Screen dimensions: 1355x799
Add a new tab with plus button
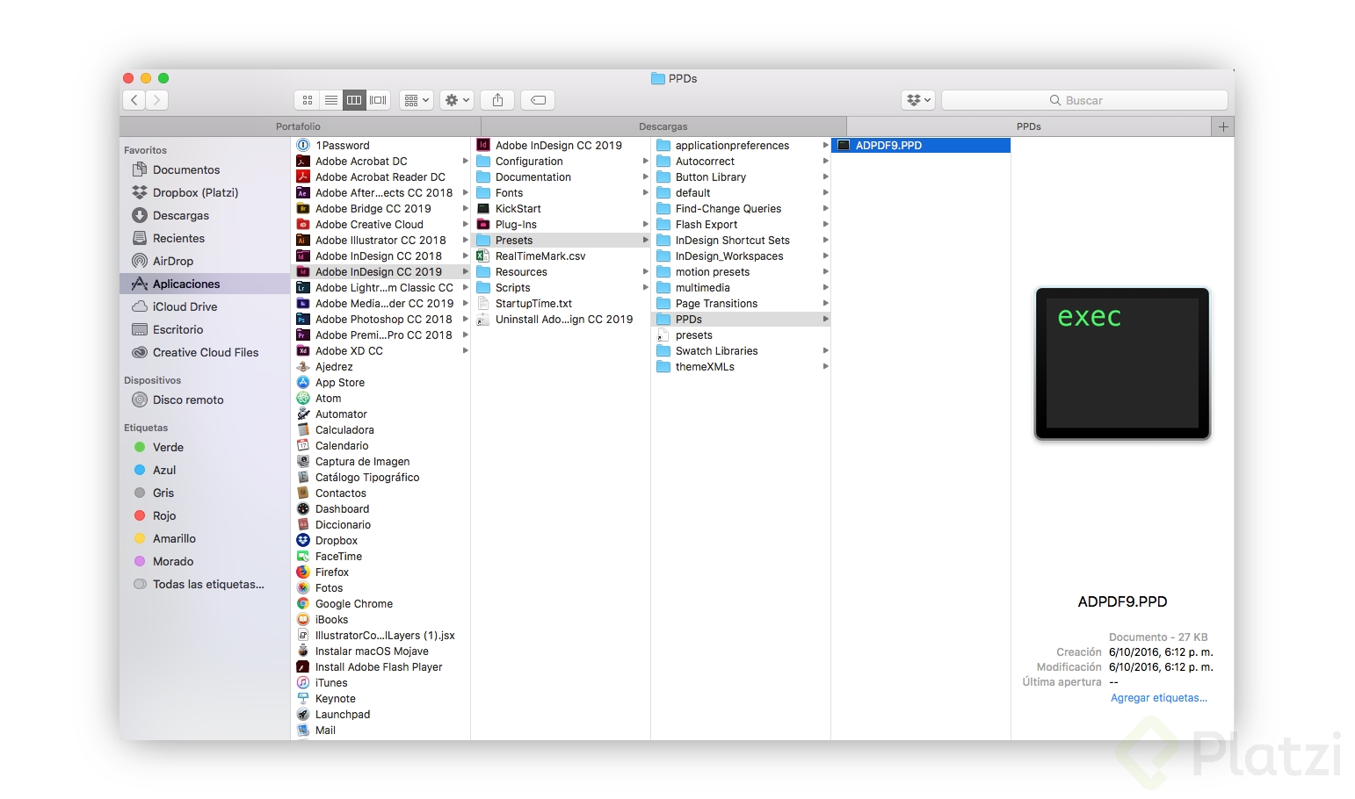click(1223, 126)
